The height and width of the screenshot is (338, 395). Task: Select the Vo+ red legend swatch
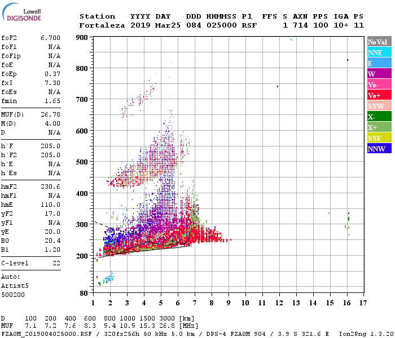(x=379, y=95)
